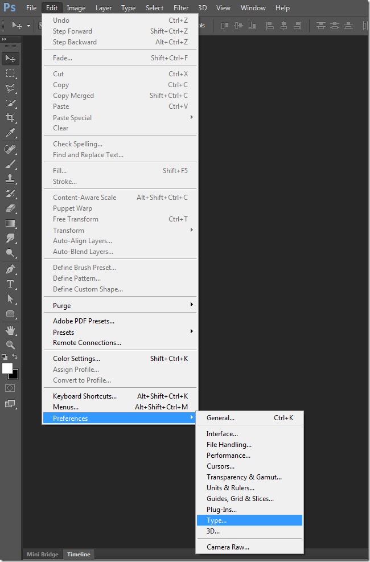Select the Zoom tool
Viewport: 370px width, 562px height.
tap(10, 344)
